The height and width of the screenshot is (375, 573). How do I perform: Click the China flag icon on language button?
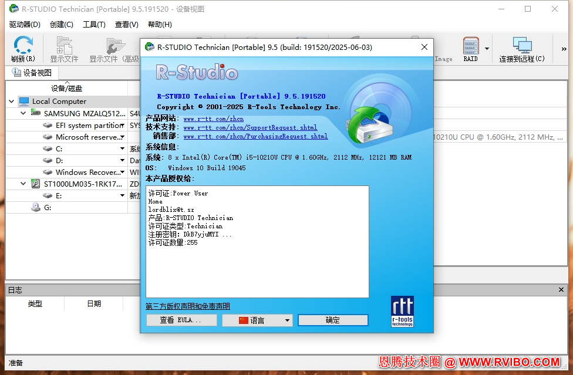pyautogui.click(x=244, y=320)
